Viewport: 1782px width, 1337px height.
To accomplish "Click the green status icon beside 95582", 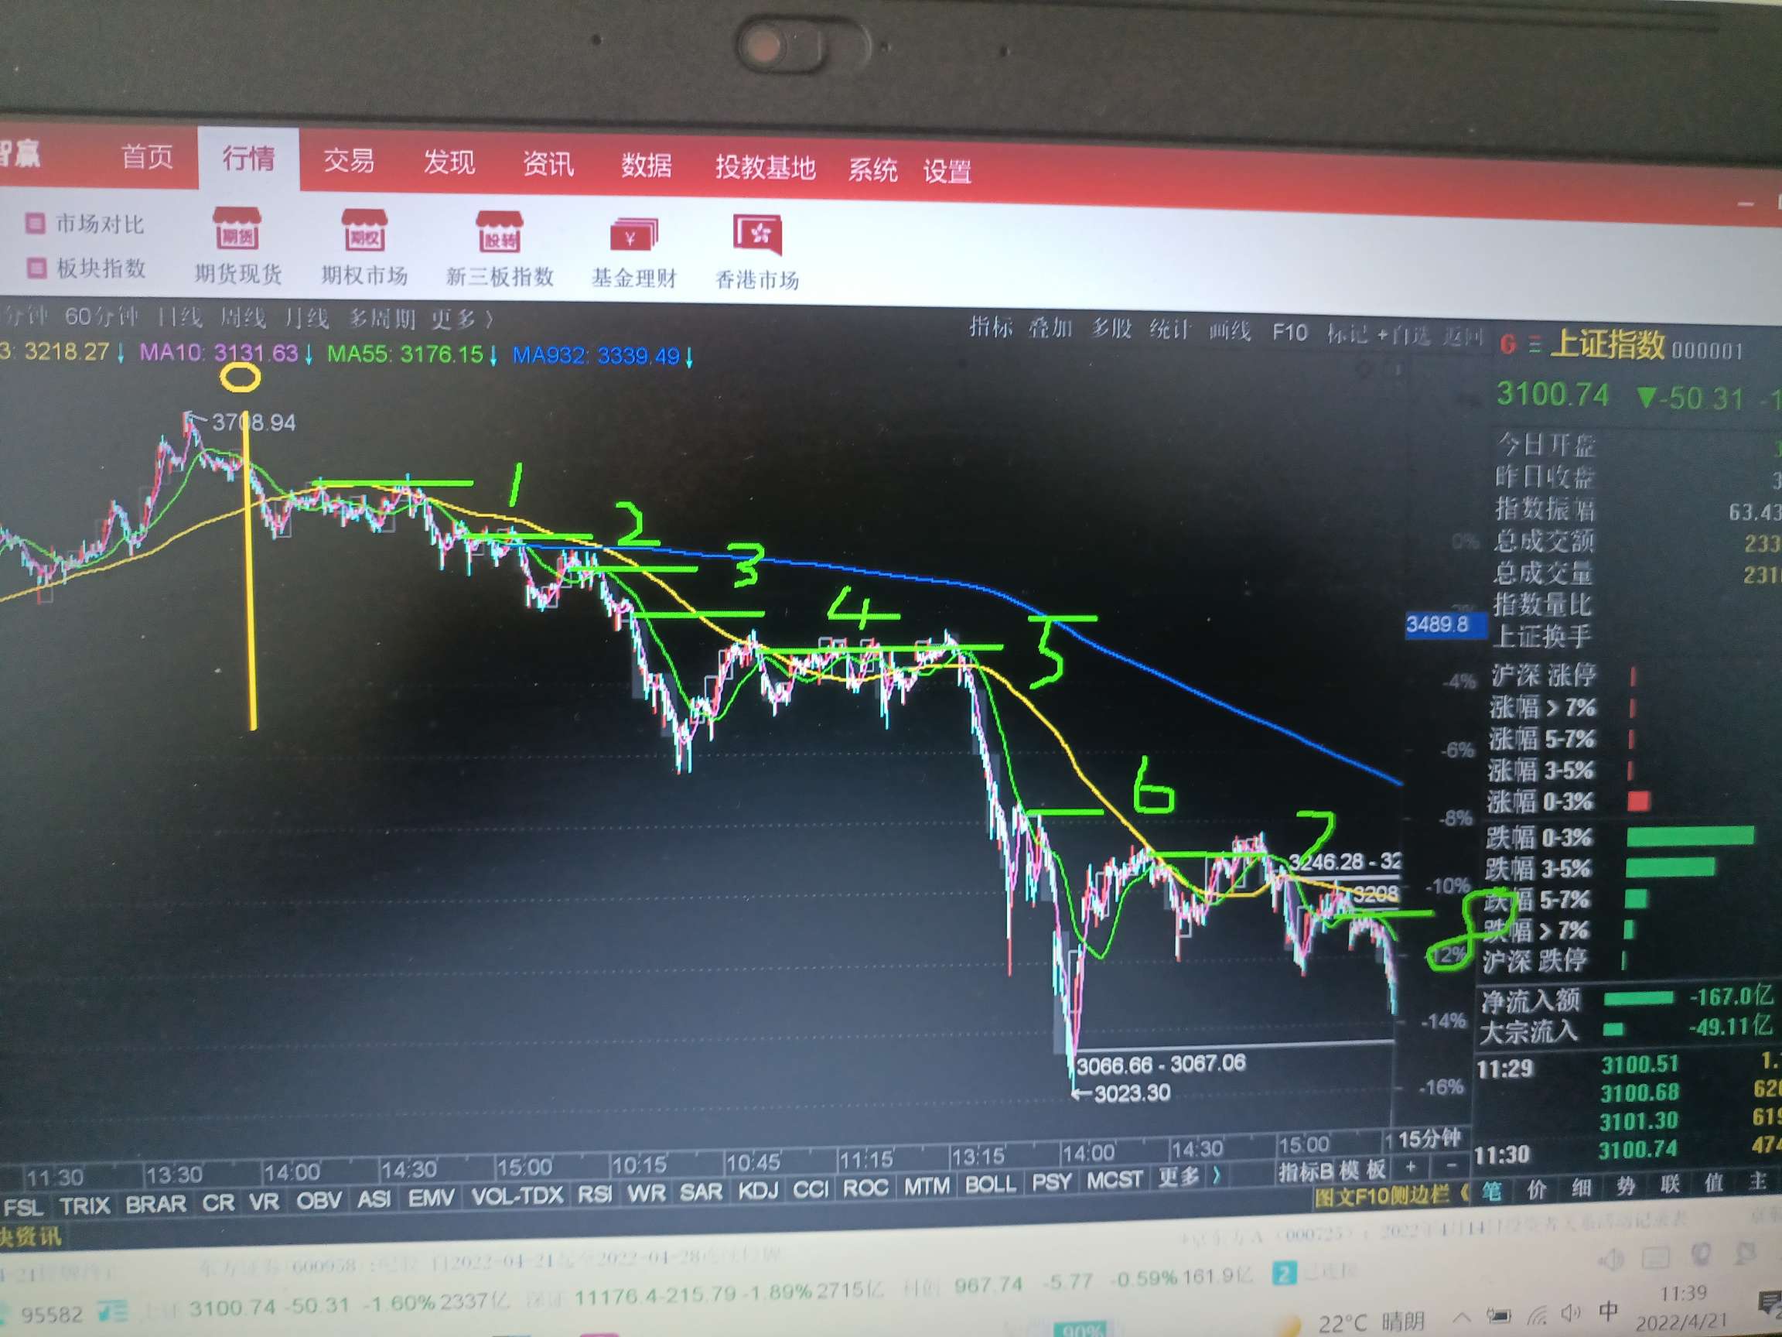I will pos(112,1311).
